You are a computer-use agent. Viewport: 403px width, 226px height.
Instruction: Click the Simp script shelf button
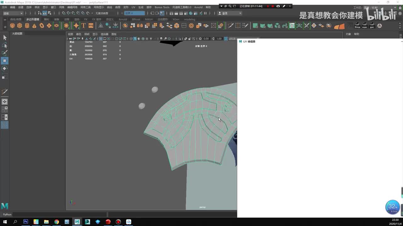pos(357,26)
